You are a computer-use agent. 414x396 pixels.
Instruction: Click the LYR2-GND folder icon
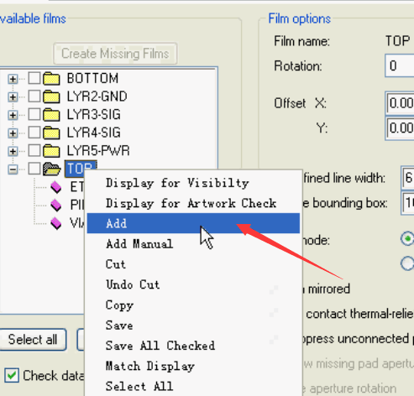[51, 96]
